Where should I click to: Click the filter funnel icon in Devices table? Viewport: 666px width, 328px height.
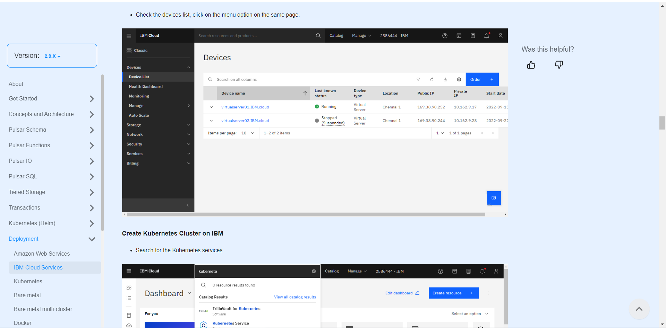pyautogui.click(x=418, y=79)
